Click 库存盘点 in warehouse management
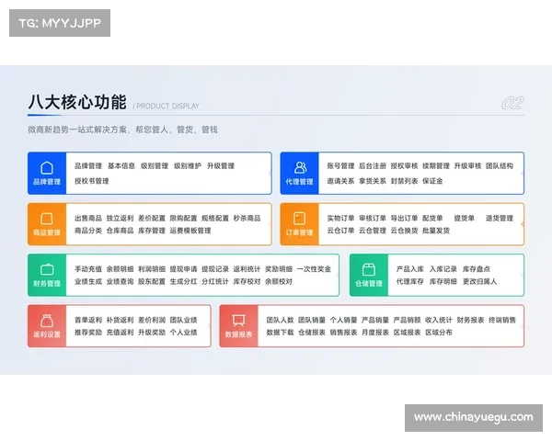The width and height of the screenshot is (552, 441). pyautogui.click(x=476, y=269)
